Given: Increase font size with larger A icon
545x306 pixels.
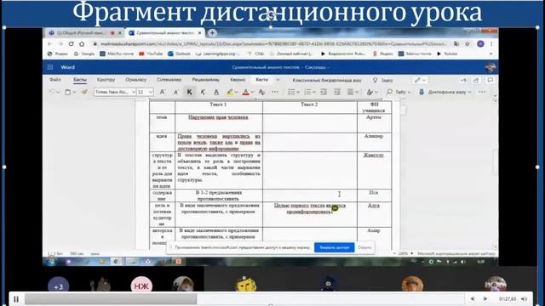Looking at the screenshot, I should click(163, 92).
